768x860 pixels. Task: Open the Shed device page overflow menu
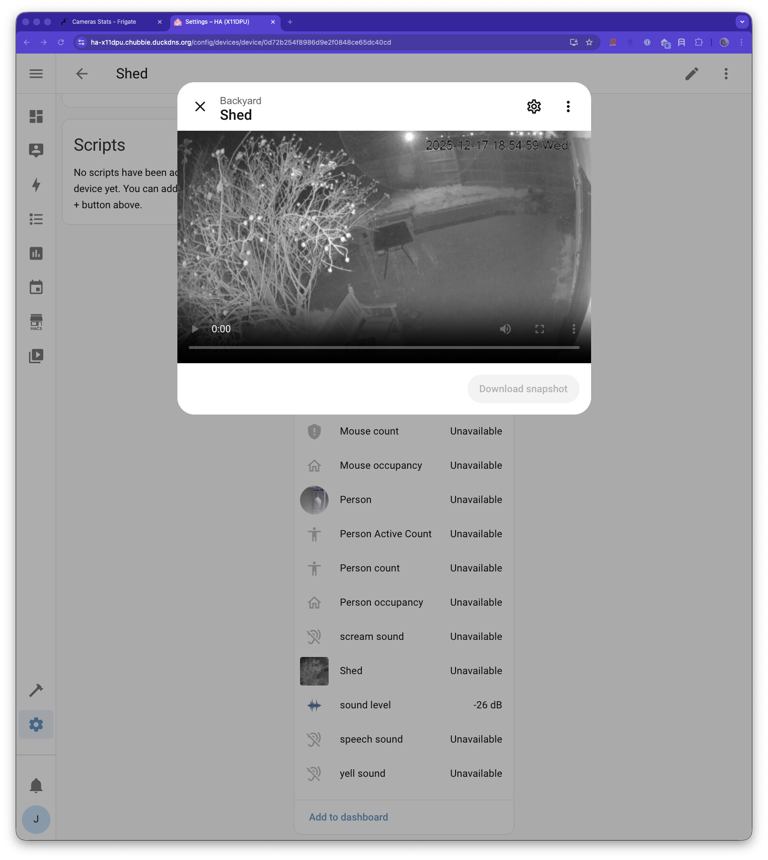[726, 74]
